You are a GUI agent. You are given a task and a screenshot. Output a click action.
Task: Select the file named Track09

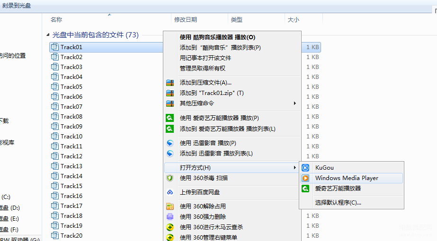point(71,127)
